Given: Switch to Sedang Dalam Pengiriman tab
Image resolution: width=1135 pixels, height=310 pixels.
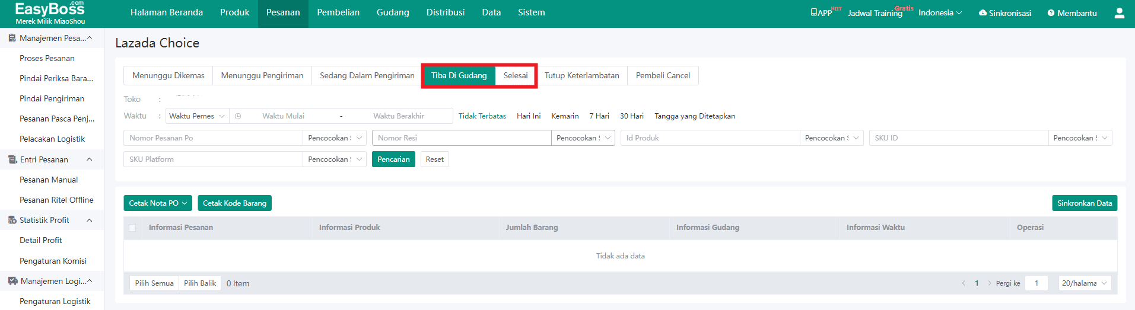Looking at the screenshot, I should pos(367,76).
